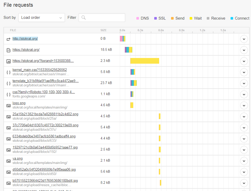Screen dimensions: 251x191
Task: Open the kernel_main.css file link
Action: click(x=40, y=70)
